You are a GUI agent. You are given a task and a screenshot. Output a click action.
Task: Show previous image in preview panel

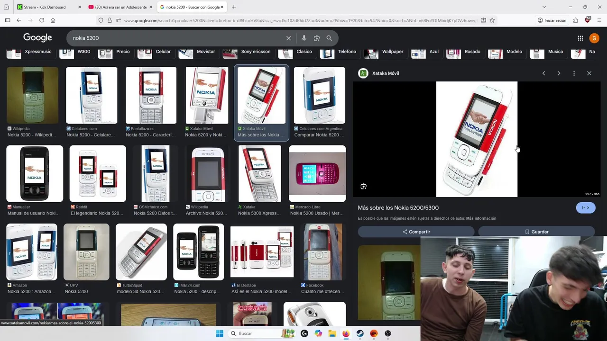tap(544, 73)
